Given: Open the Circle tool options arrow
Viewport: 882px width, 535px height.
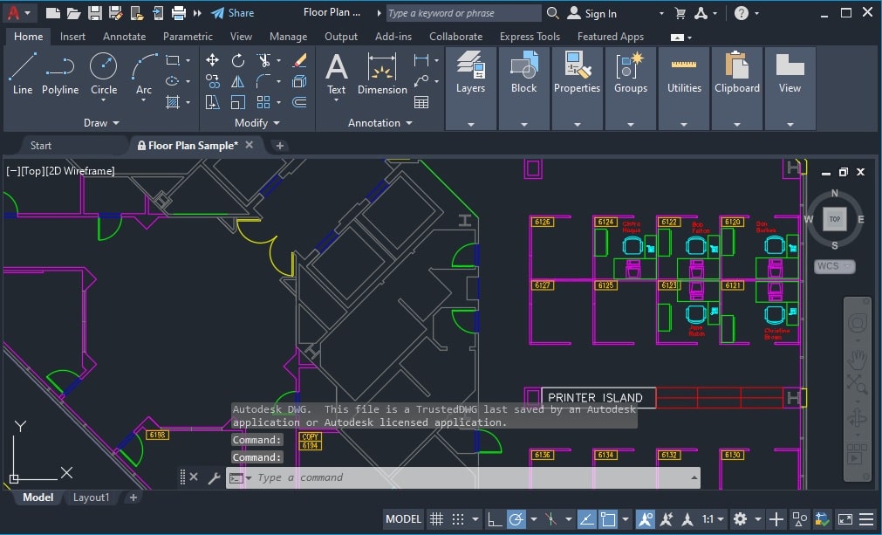Looking at the screenshot, I should click(104, 100).
